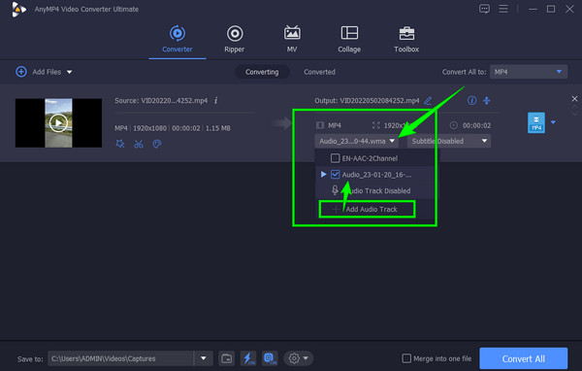Open the feedback chat icon
Viewport: 582px width, 371px height.
click(484, 9)
